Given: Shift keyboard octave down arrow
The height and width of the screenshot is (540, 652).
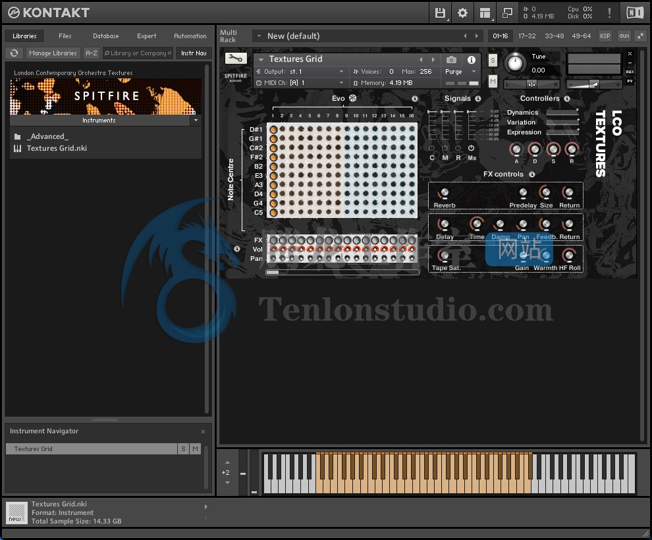Looking at the screenshot, I should coord(227,483).
